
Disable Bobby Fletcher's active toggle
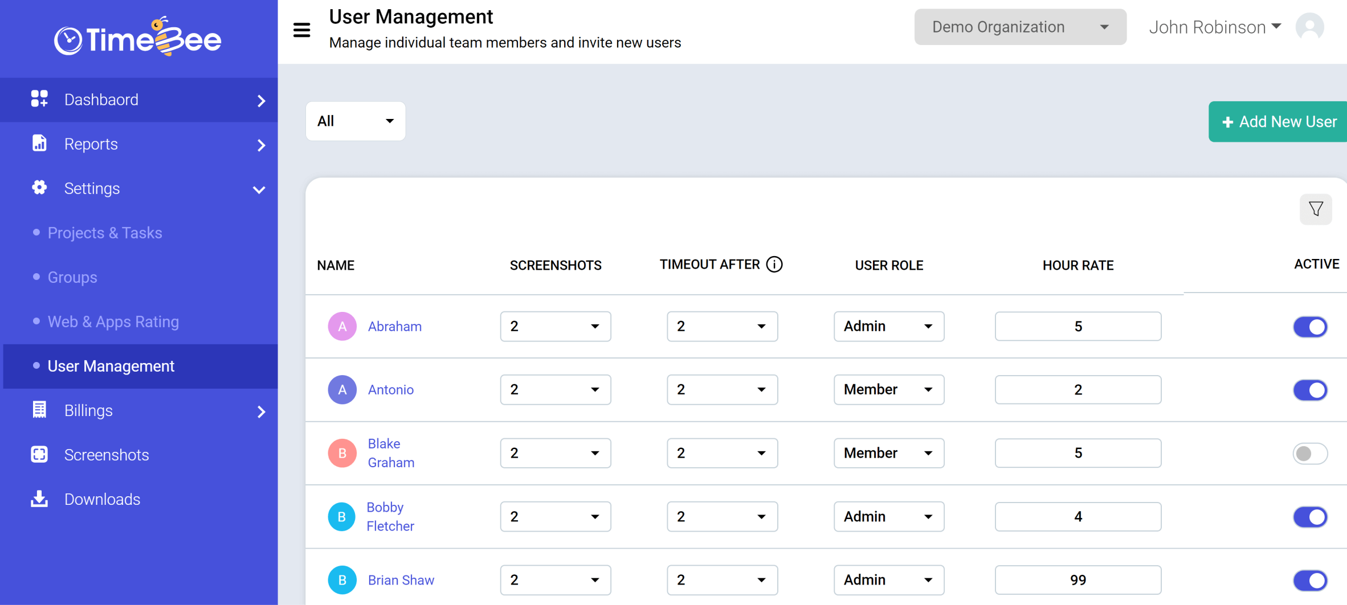pos(1310,517)
